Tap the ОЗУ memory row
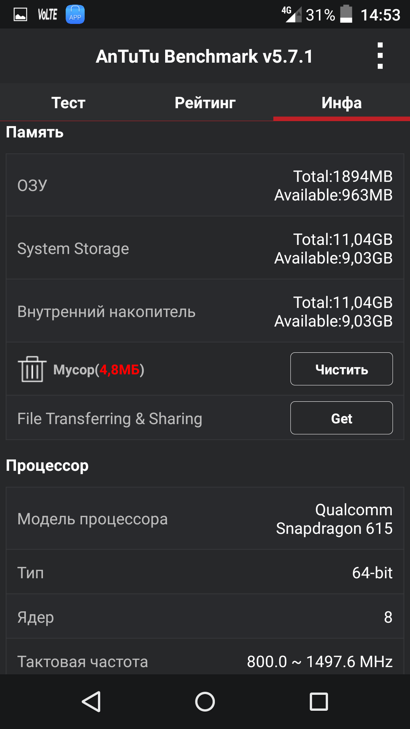This screenshot has width=410, height=729. 205,185
